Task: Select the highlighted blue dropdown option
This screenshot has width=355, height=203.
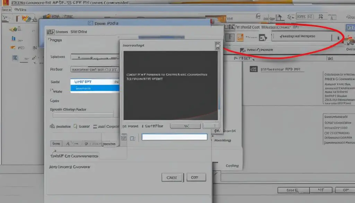Action: click(95, 88)
